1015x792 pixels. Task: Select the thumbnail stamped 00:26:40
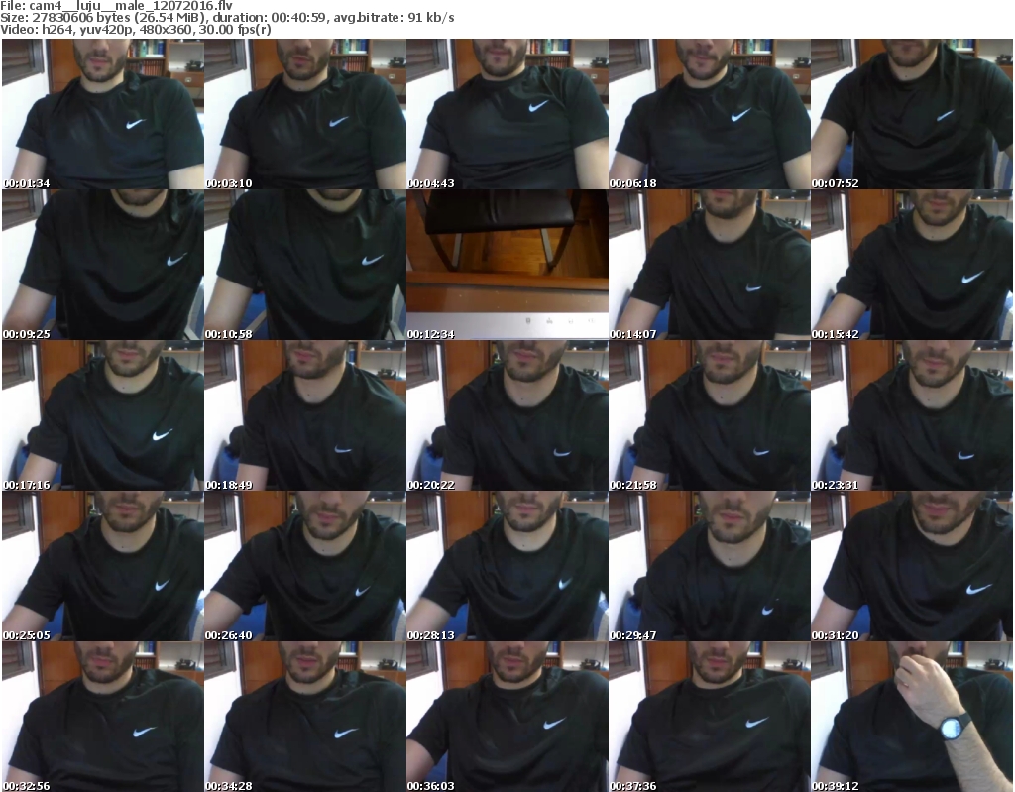tap(305, 566)
